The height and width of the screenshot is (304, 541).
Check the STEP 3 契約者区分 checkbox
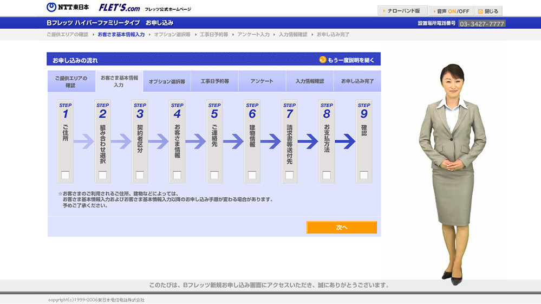(x=140, y=175)
